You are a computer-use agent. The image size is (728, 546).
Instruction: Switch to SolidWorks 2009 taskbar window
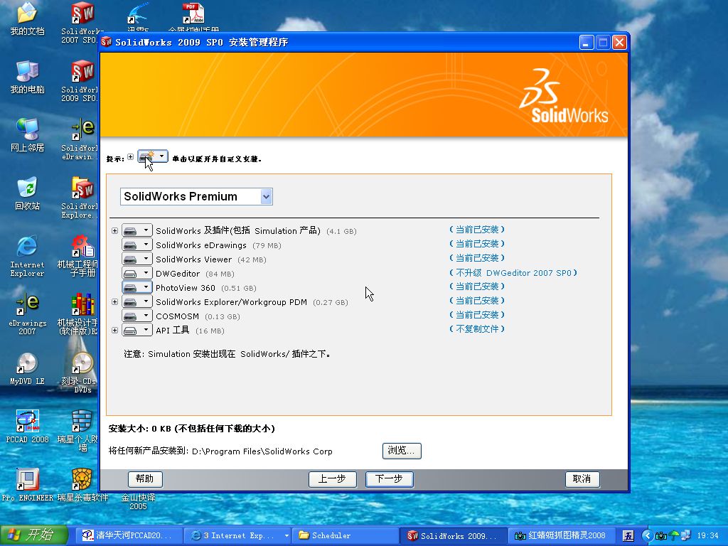[x=453, y=535]
